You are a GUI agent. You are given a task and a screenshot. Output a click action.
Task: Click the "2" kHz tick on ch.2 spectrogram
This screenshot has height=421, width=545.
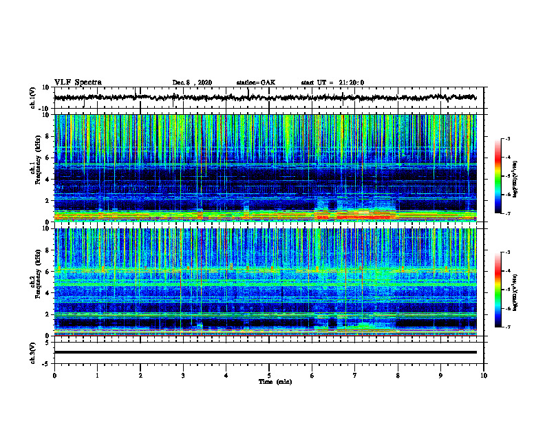pyautogui.click(x=48, y=314)
